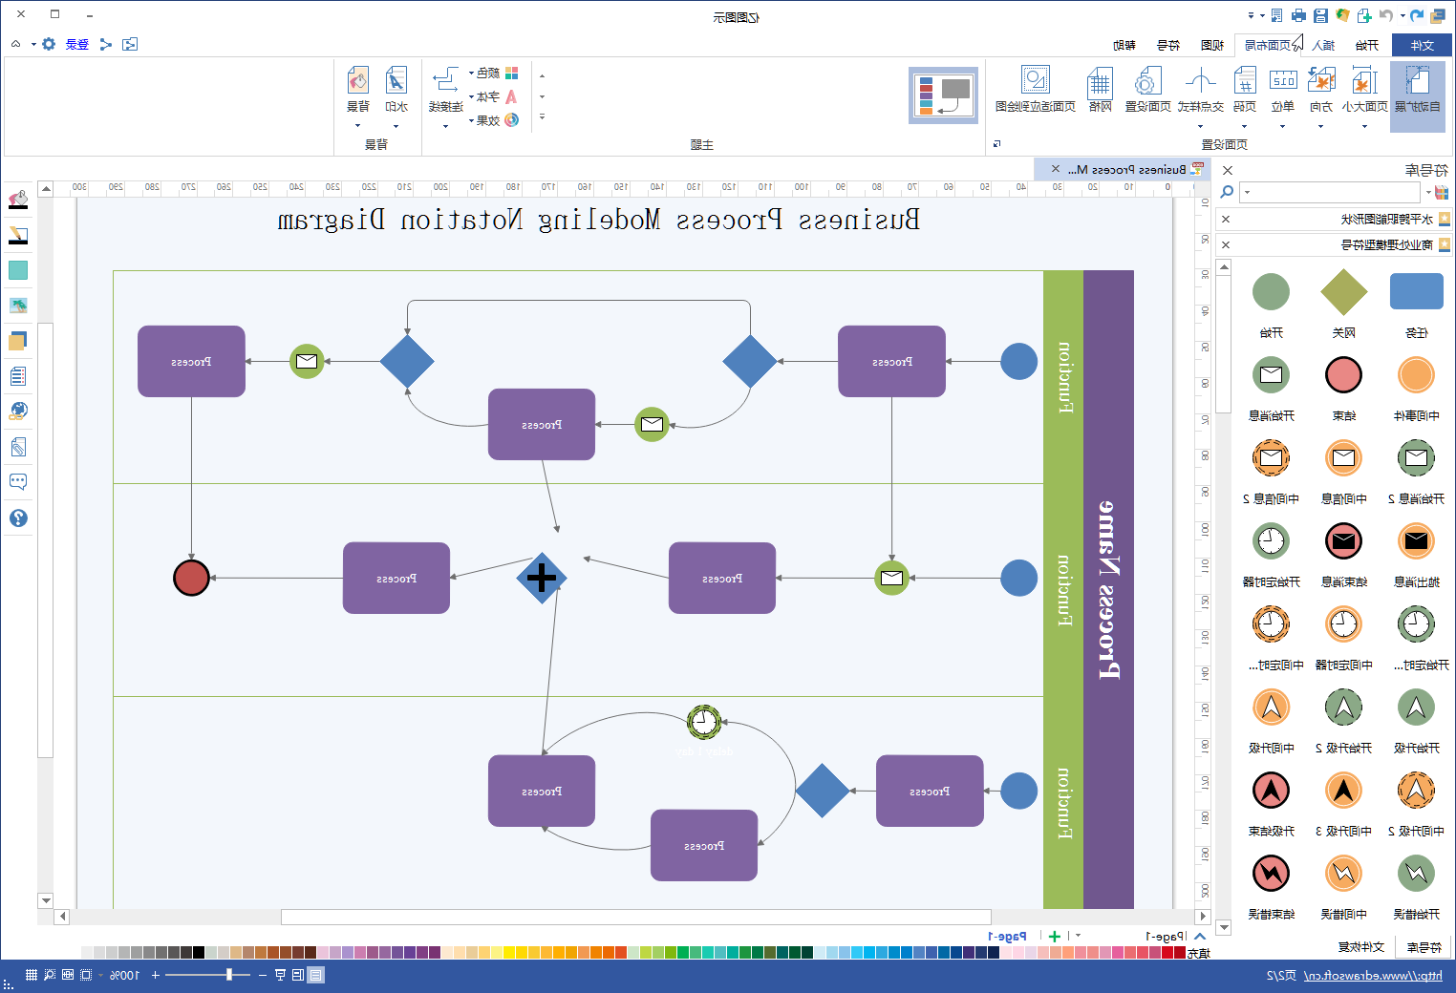Open the comment speech-bubble sidebar panel icon
Viewport: 1456px width, 993px height.
[x=18, y=482]
